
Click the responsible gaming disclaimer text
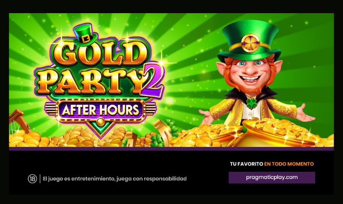point(114,179)
